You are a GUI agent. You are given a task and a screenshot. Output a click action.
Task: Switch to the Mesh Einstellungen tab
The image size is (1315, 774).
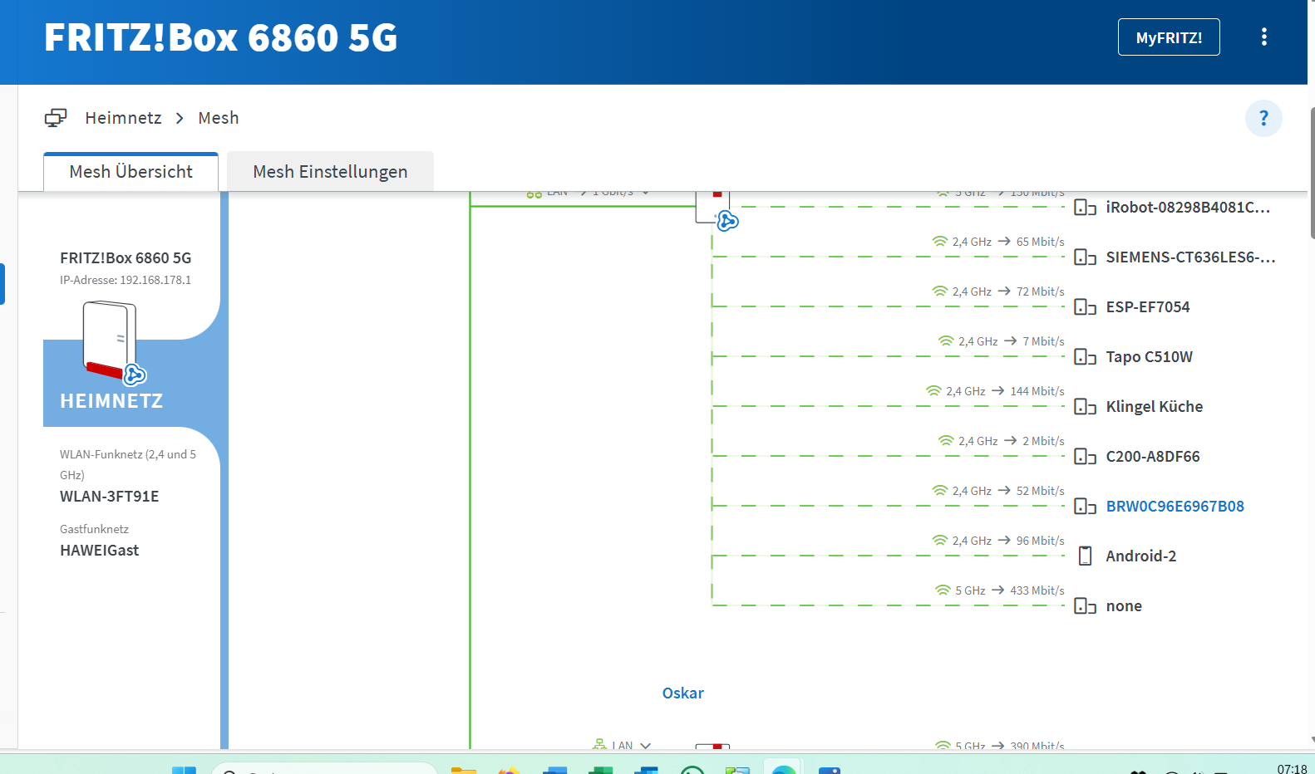330,172
